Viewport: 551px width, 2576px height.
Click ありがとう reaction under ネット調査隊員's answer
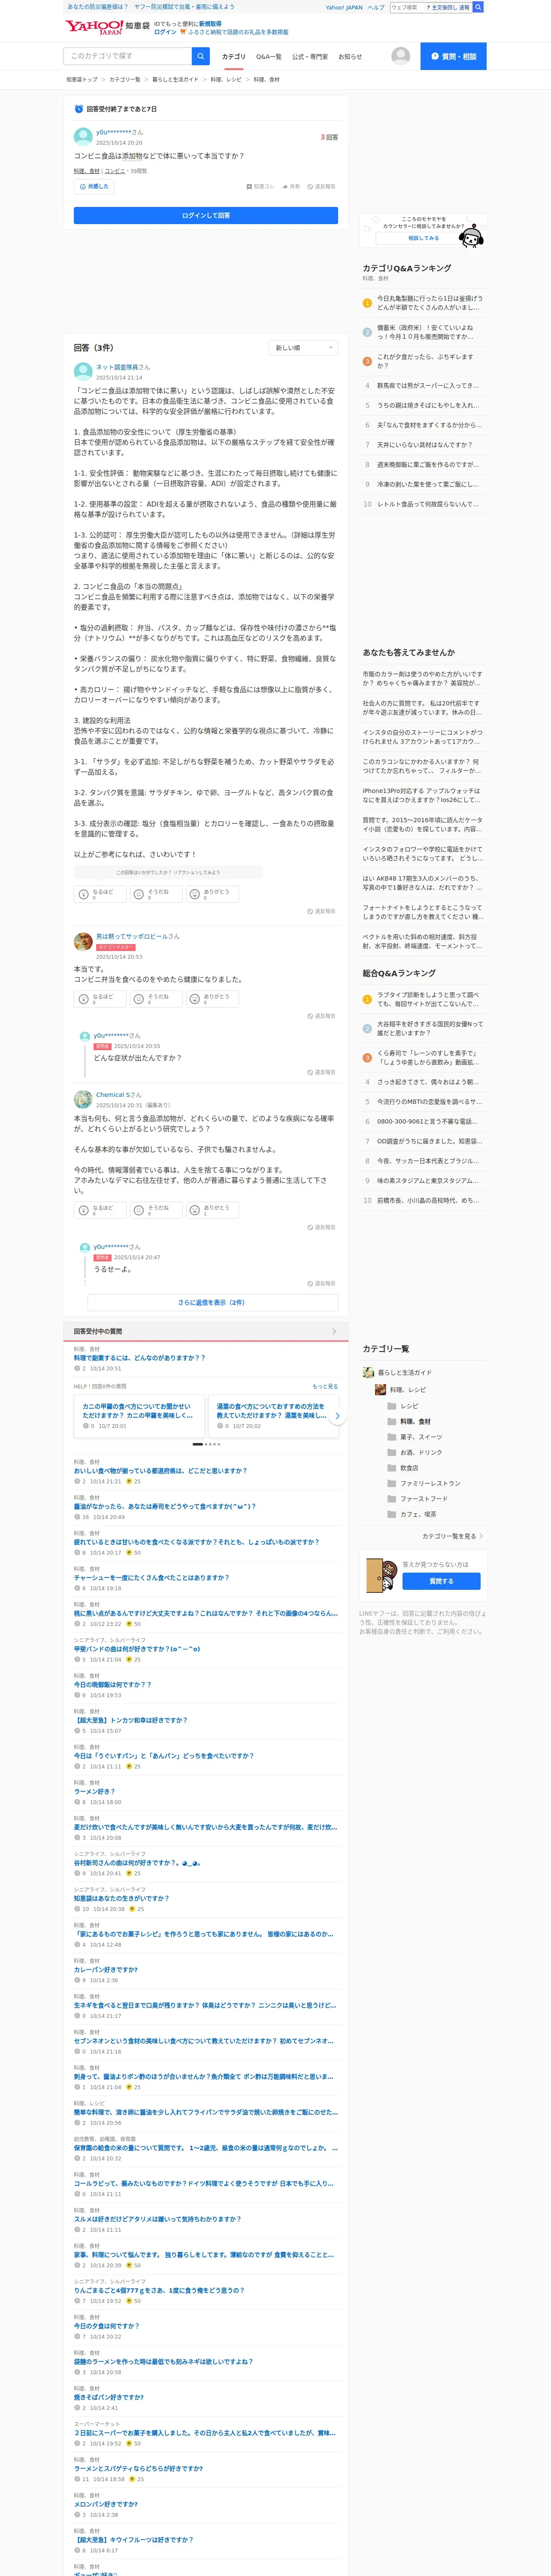(212, 894)
